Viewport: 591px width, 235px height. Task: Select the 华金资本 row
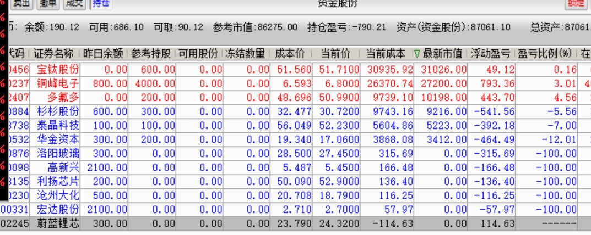tap(295, 139)
